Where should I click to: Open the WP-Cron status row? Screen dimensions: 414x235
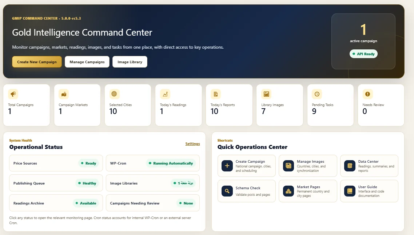[x=152, y=163]
